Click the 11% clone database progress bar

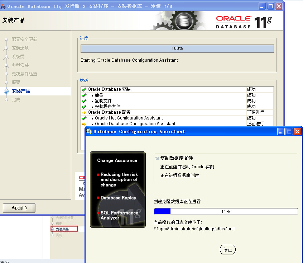tap(226, 211)
